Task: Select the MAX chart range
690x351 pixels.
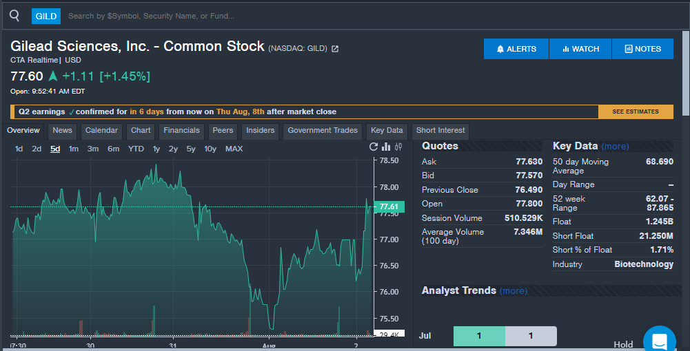Action: (234, 149)
